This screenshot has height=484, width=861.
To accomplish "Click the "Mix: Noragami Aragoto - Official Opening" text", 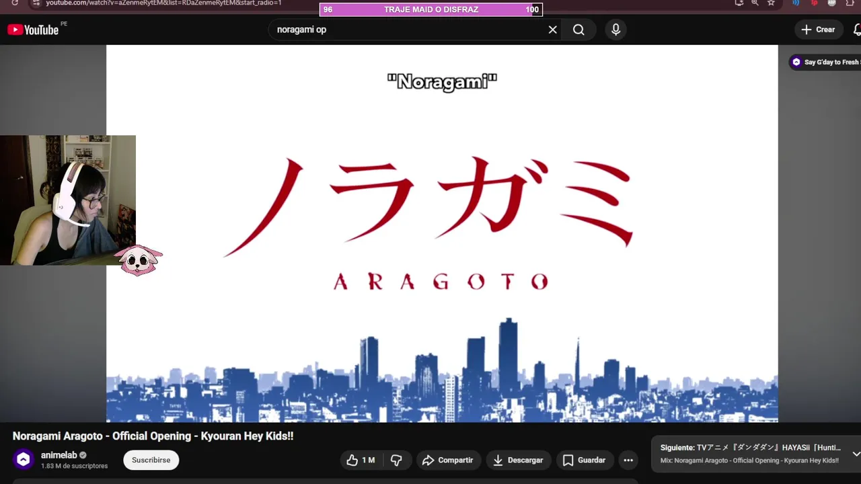I will click(749, 460).
